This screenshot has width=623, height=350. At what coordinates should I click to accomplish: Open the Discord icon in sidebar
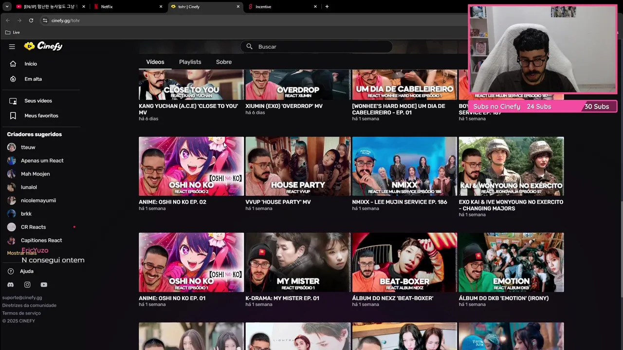[11, 285]
